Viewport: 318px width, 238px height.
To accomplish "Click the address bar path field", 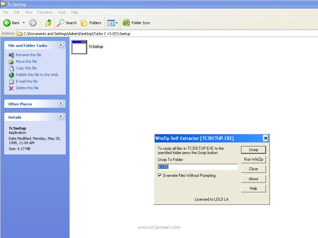I will click(168, 34).
